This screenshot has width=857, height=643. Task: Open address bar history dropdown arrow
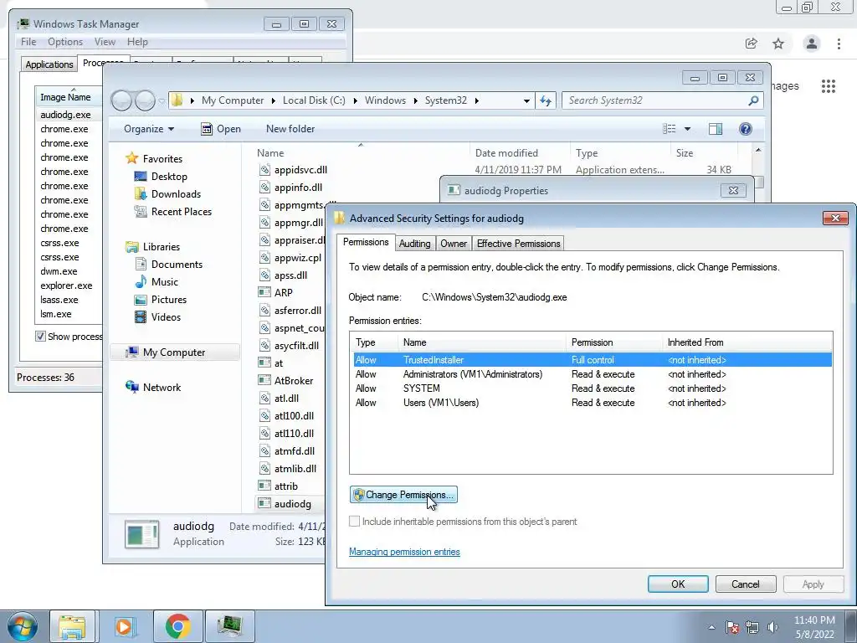coord(526,100)
